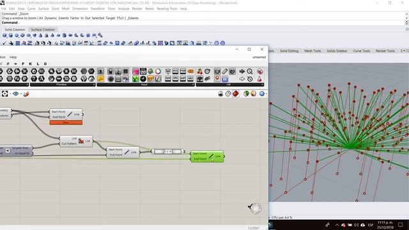Open the Grasshopper sketch pen tool
409x230 pixels.
pos(26,94)
